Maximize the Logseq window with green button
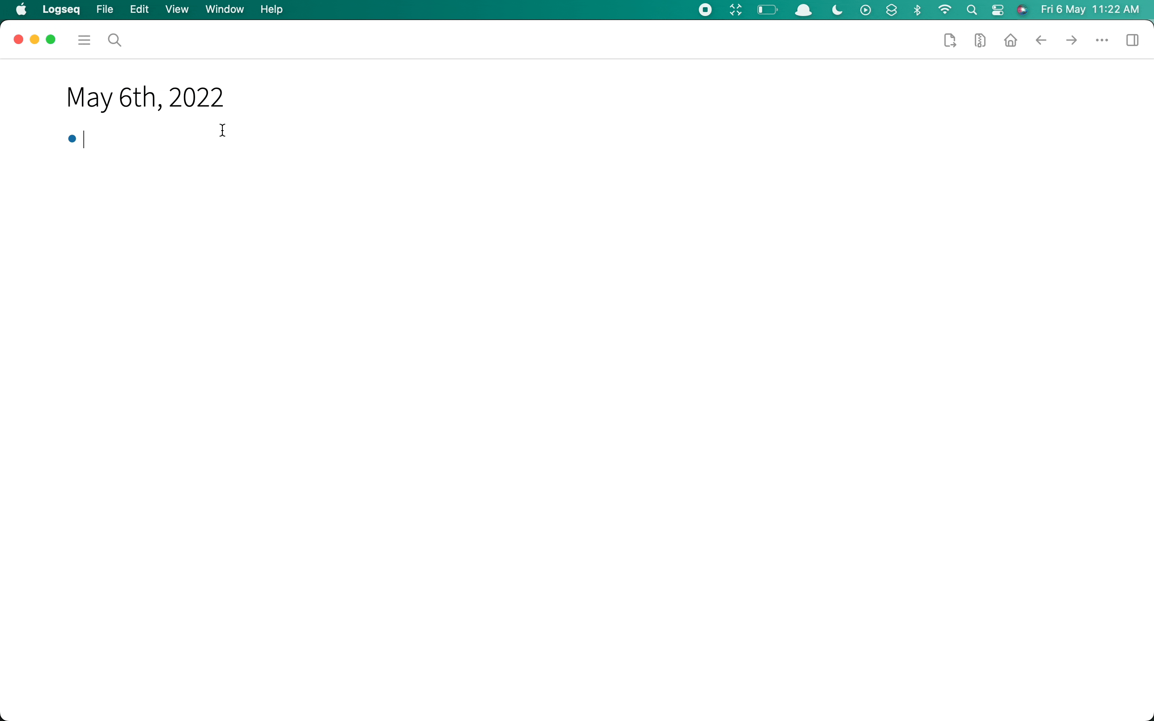The width and height of the screenshot is (1154, 721). pos(51,40)
